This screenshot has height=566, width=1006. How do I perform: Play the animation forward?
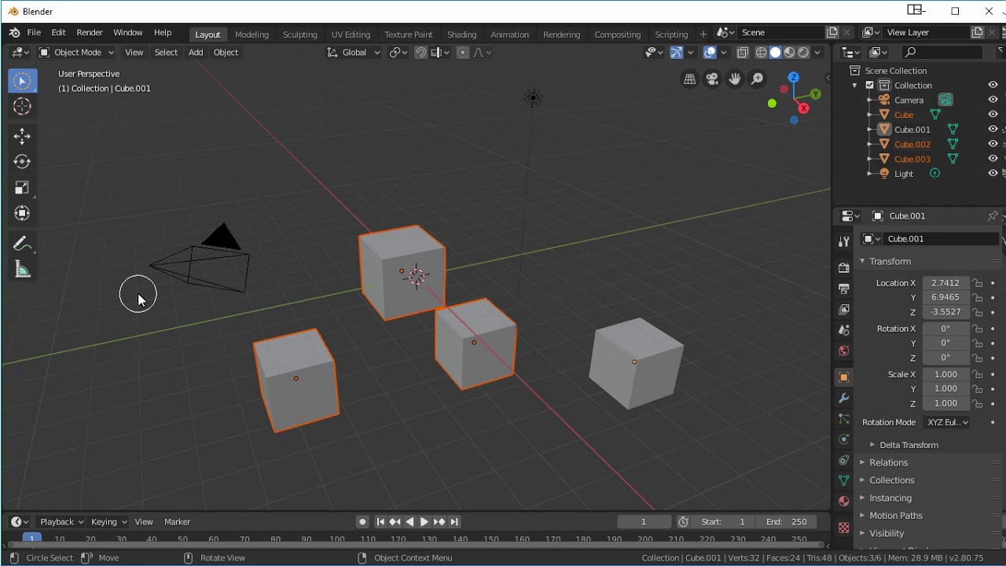click(424, 522)
